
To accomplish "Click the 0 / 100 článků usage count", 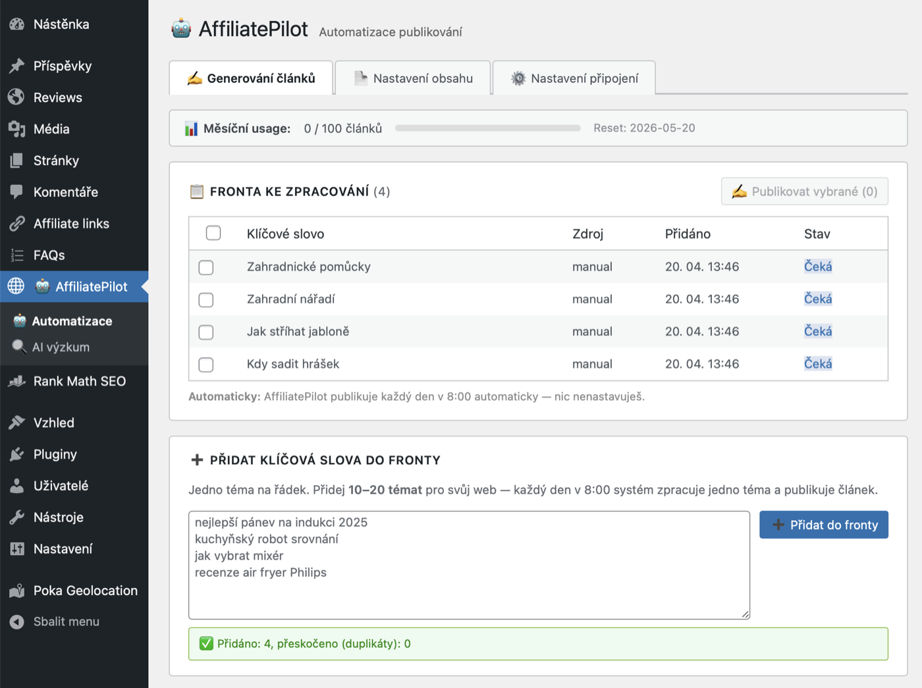I will tap(343, 128).
